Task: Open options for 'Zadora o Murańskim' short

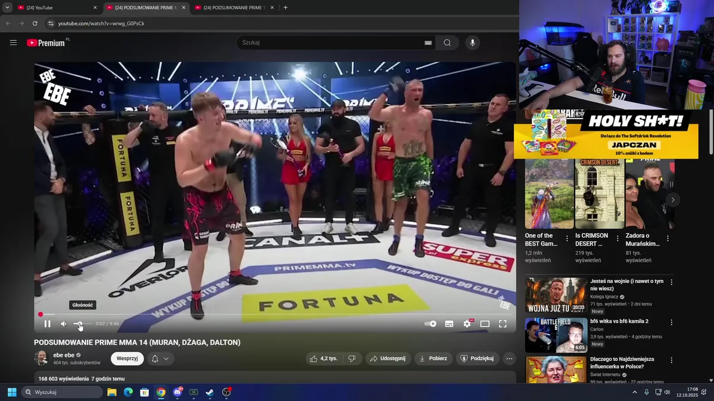Action: [x=668, y=238]
